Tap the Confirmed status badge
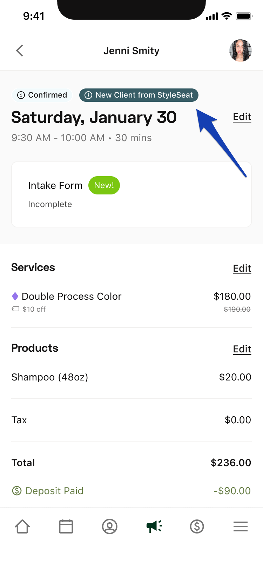 [x=42, y=95]
